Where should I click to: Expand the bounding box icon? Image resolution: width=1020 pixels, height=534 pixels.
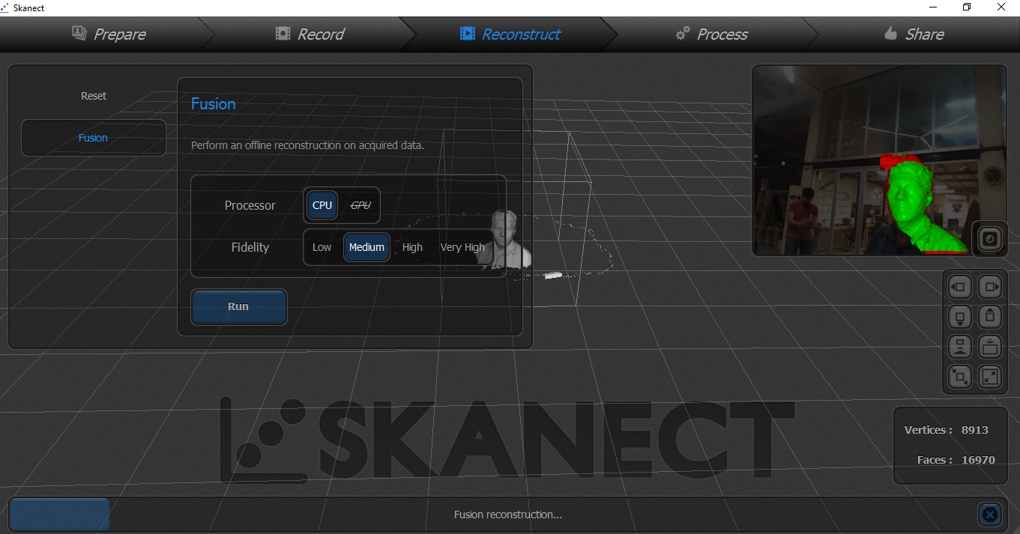tap(990, 376)
